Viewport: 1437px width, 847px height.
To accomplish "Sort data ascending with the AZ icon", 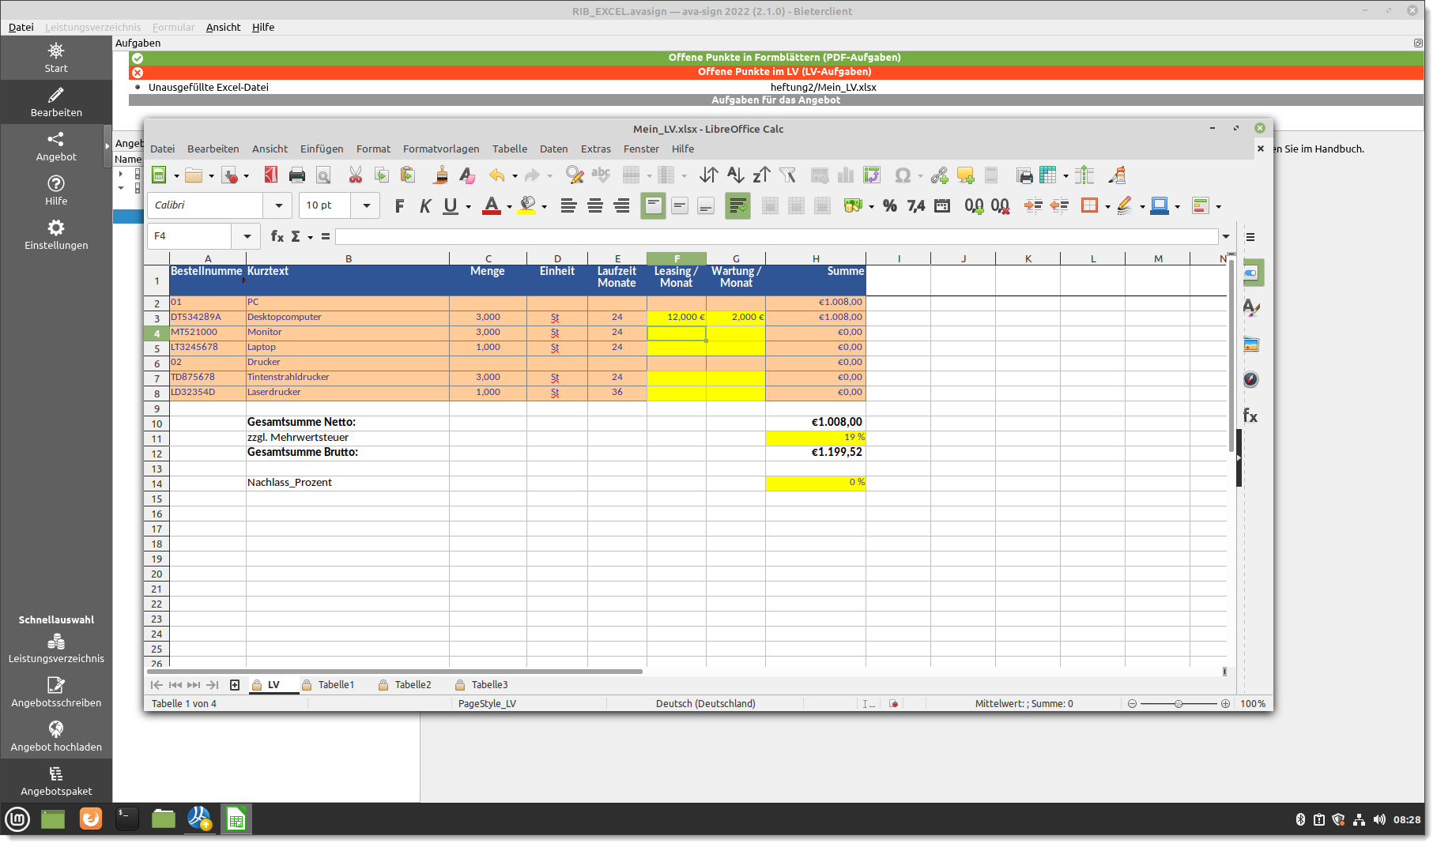I will point(735,175).
